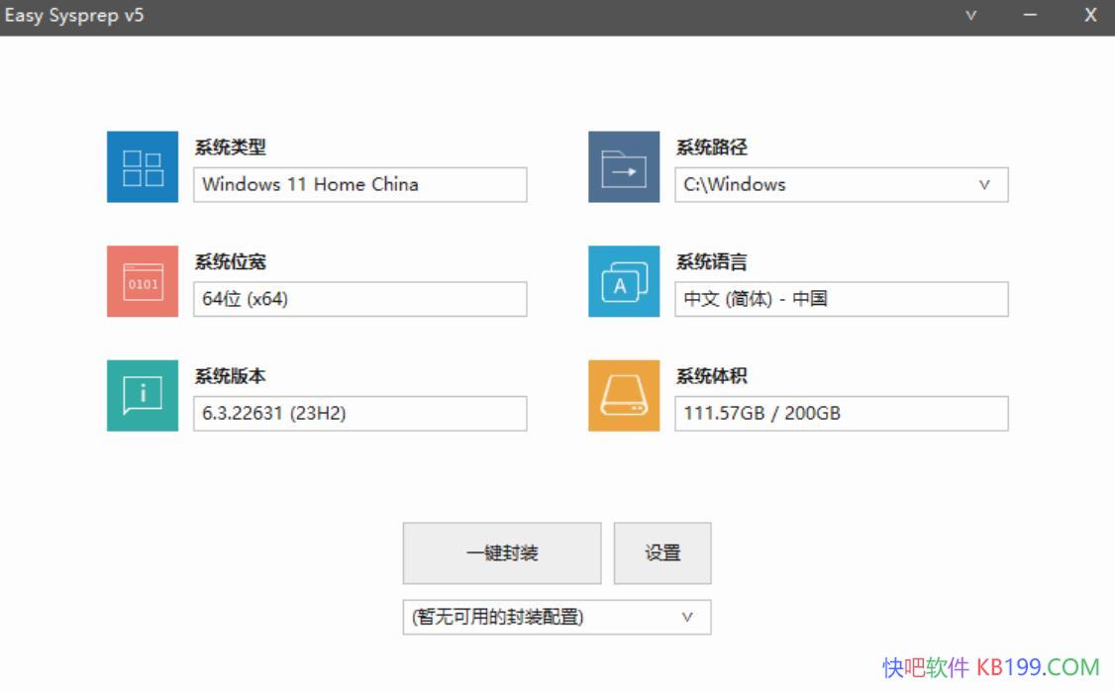Expand the C:\Windows system path dropdown
The height and width of the screenshot is (693, 1115).
984,185
